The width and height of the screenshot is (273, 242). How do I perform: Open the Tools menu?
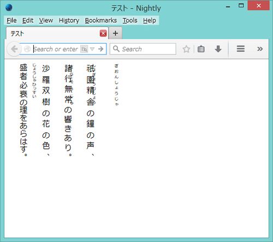pos(130,20)
